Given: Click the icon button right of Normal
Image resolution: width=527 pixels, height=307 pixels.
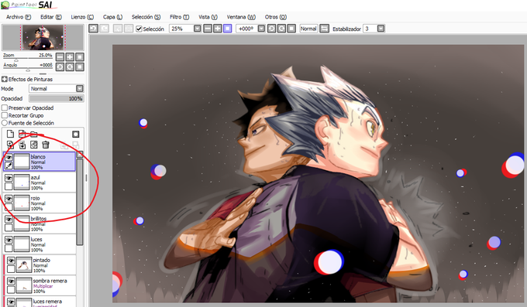Looking at the screenshot, I should 324,29.
